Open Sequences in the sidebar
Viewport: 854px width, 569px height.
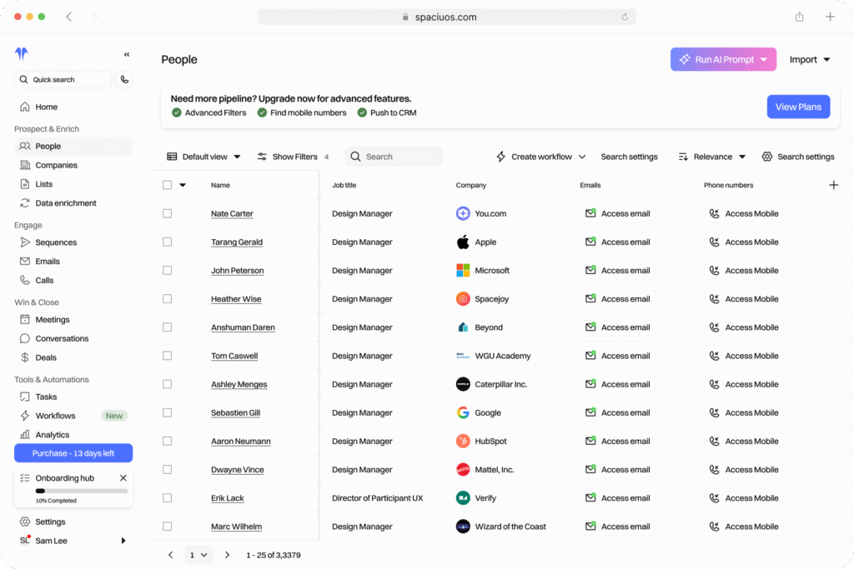coord(73,242)
